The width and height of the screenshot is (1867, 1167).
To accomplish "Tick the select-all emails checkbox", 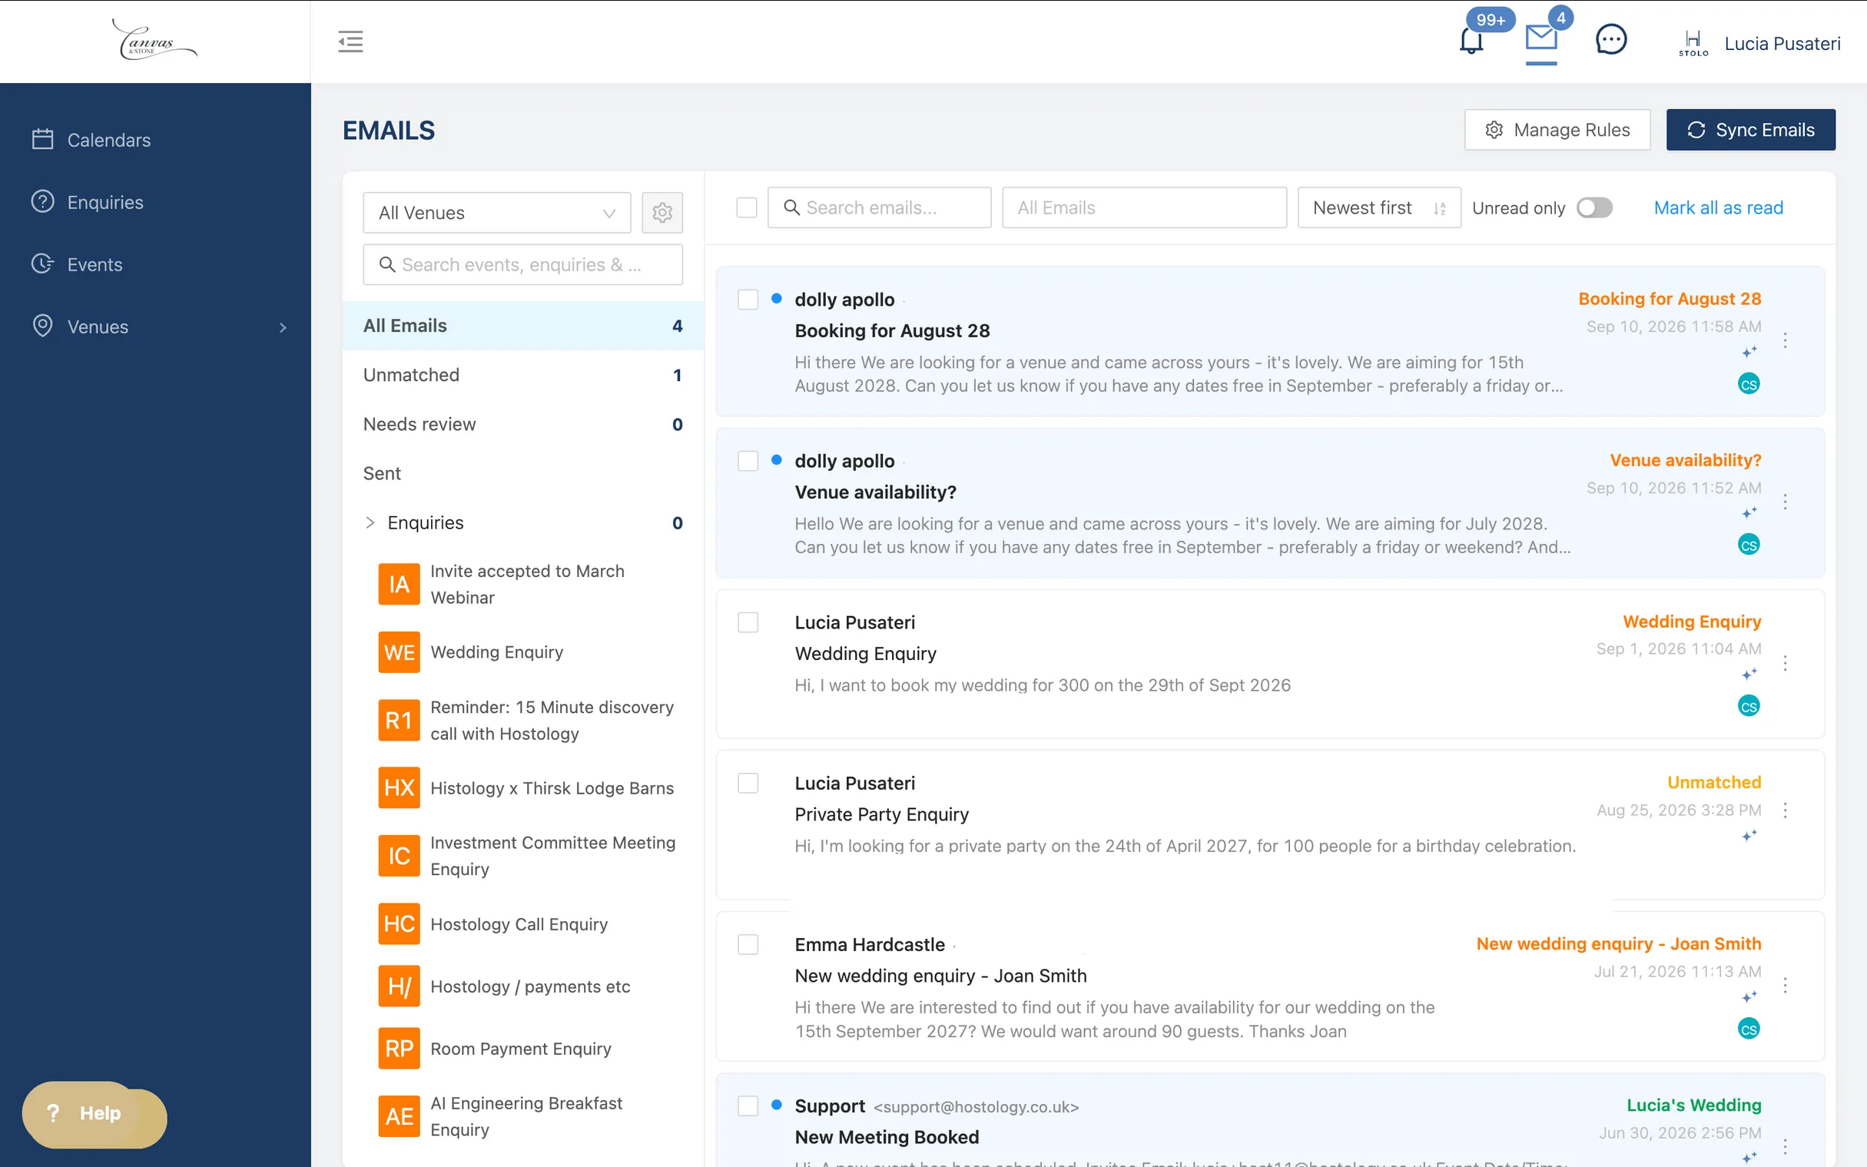I will point(746,207).
